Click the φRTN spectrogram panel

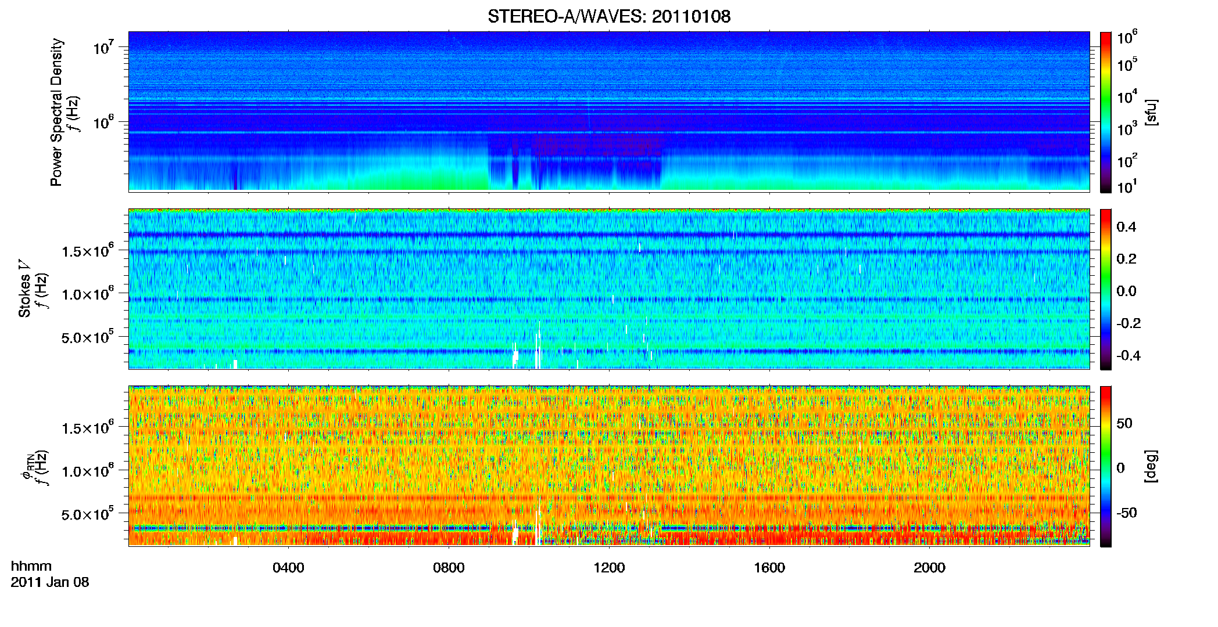pos(609,466)
